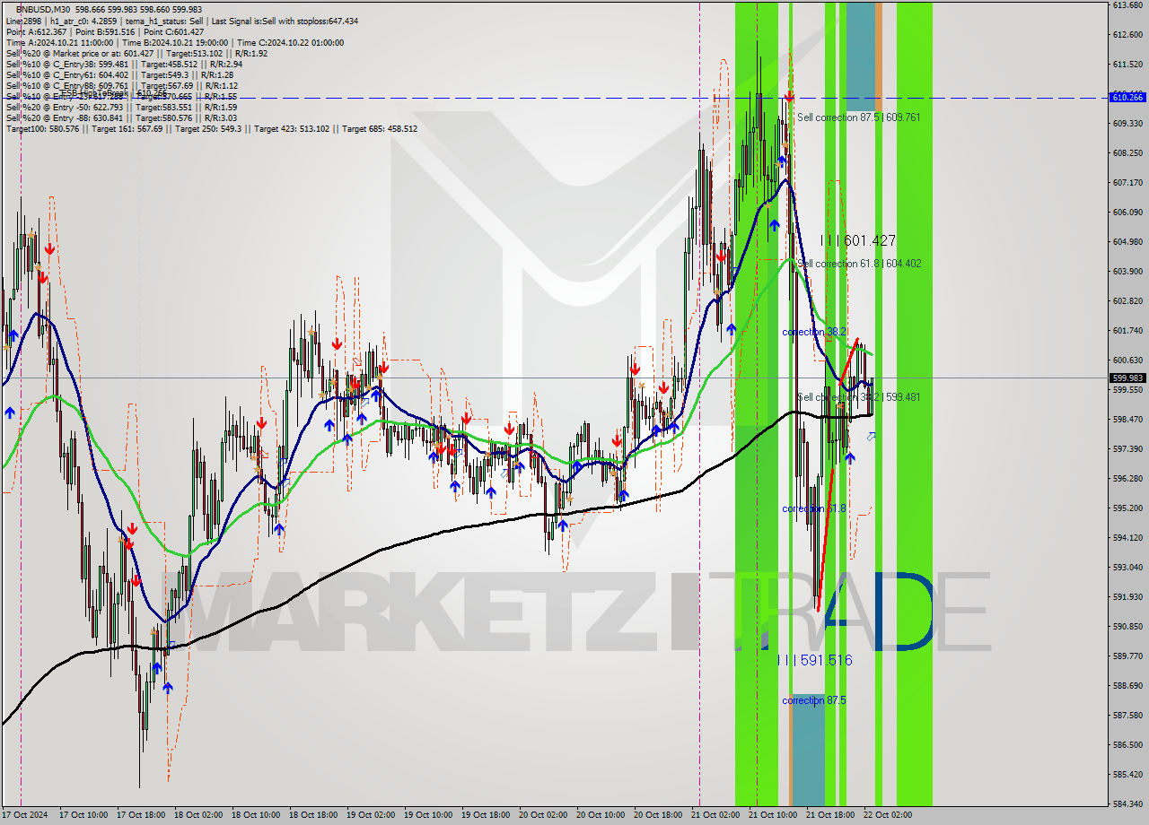The height and width of the screenshot is (825, 1149).
Task: Select the '18 Oct 18:00' time label
Action: click(312, 816)
